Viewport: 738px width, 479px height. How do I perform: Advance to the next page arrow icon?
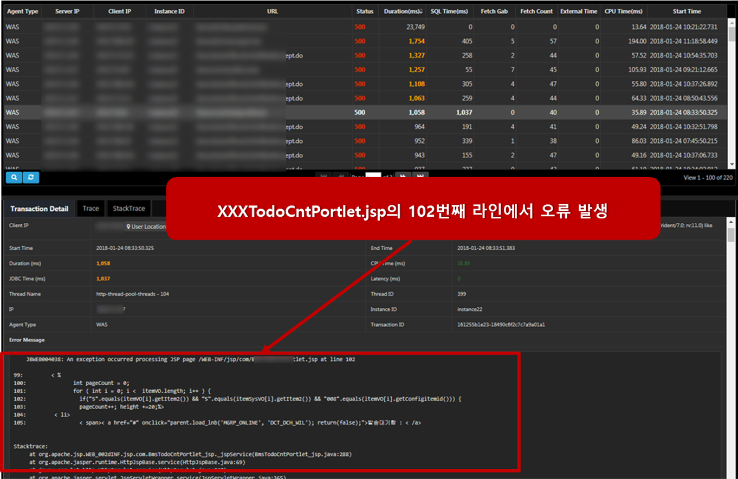[402, 176]
